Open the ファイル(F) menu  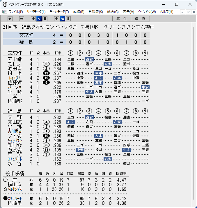point(16,12)
